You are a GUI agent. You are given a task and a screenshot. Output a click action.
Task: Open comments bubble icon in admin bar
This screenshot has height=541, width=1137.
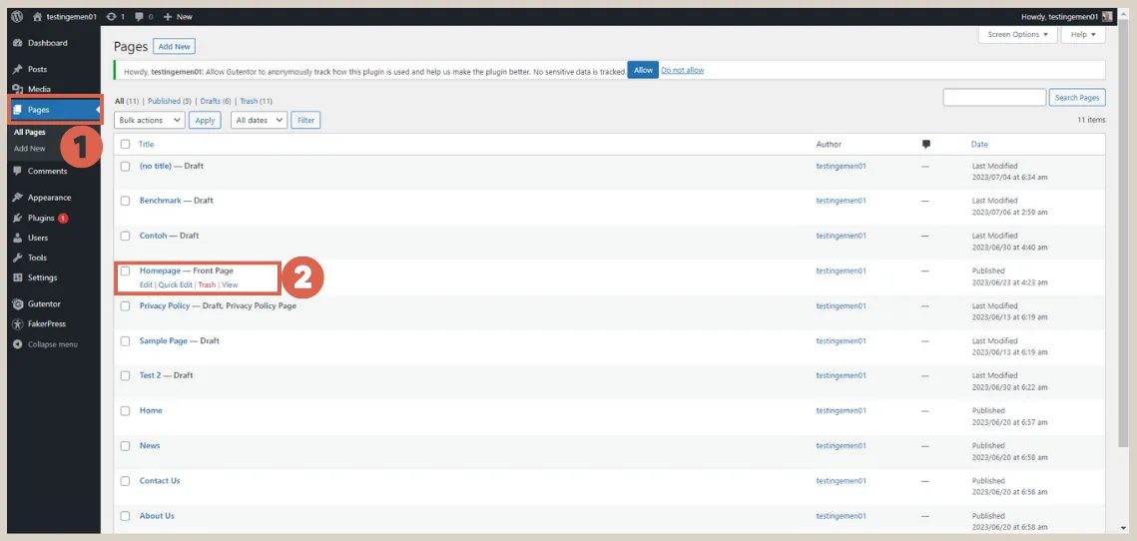pyautogui.click(x=139, y=16)
